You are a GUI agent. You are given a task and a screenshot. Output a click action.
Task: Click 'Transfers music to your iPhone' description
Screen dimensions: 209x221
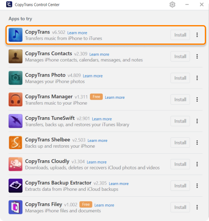point(56,103)
